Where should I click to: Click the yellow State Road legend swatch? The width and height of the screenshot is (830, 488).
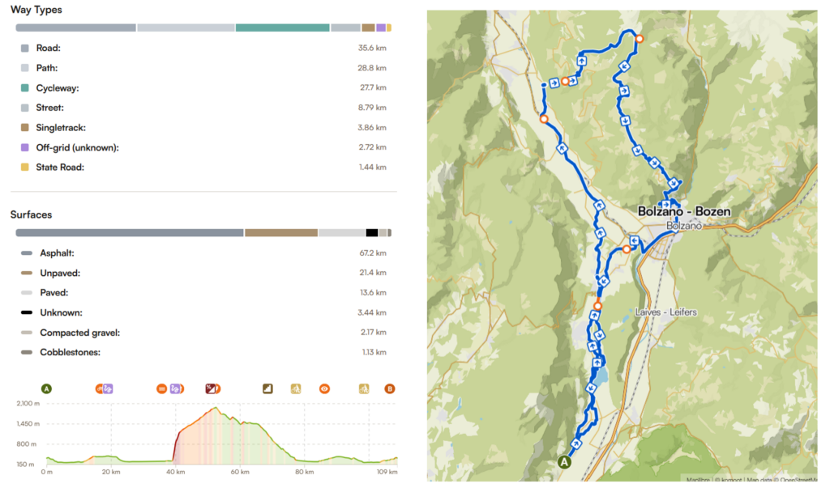point(25,167)
